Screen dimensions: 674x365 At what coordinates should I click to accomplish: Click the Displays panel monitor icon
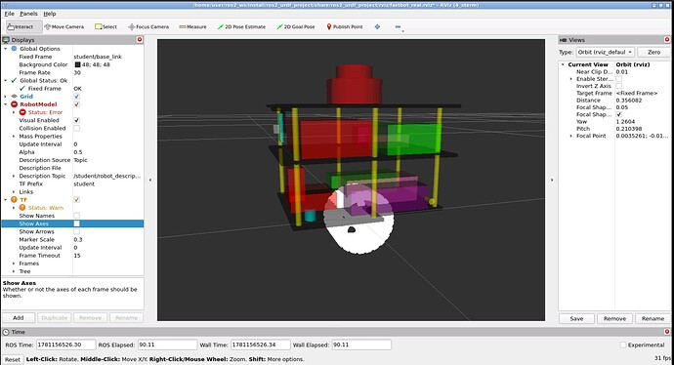click(x=6, y=39)
